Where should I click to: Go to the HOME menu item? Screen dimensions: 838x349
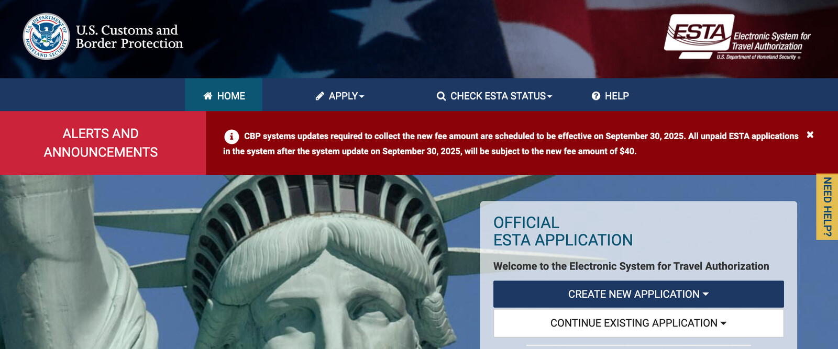224,95
